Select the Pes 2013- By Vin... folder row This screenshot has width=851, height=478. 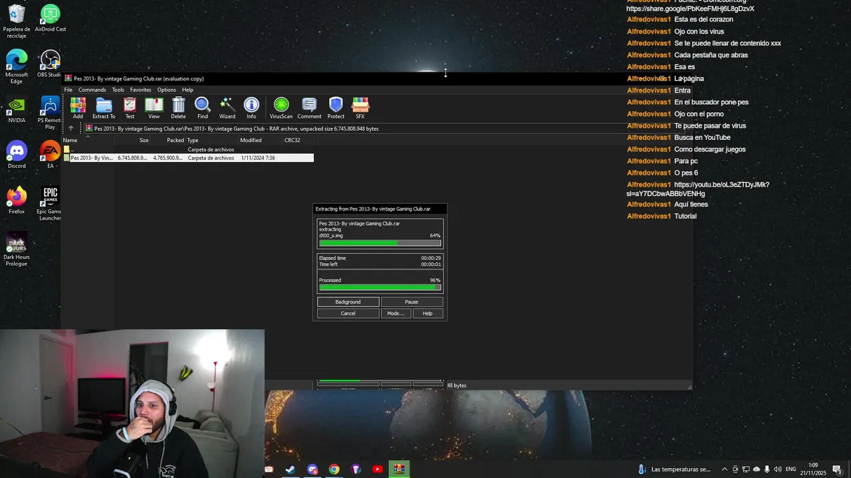pos(188,158)
